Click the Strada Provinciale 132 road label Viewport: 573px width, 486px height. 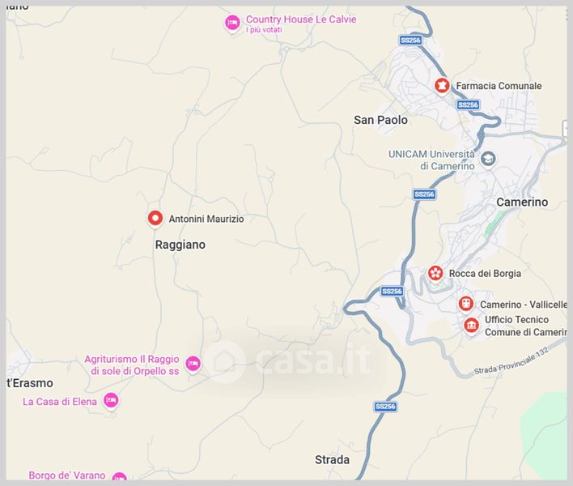coord(511,361)
